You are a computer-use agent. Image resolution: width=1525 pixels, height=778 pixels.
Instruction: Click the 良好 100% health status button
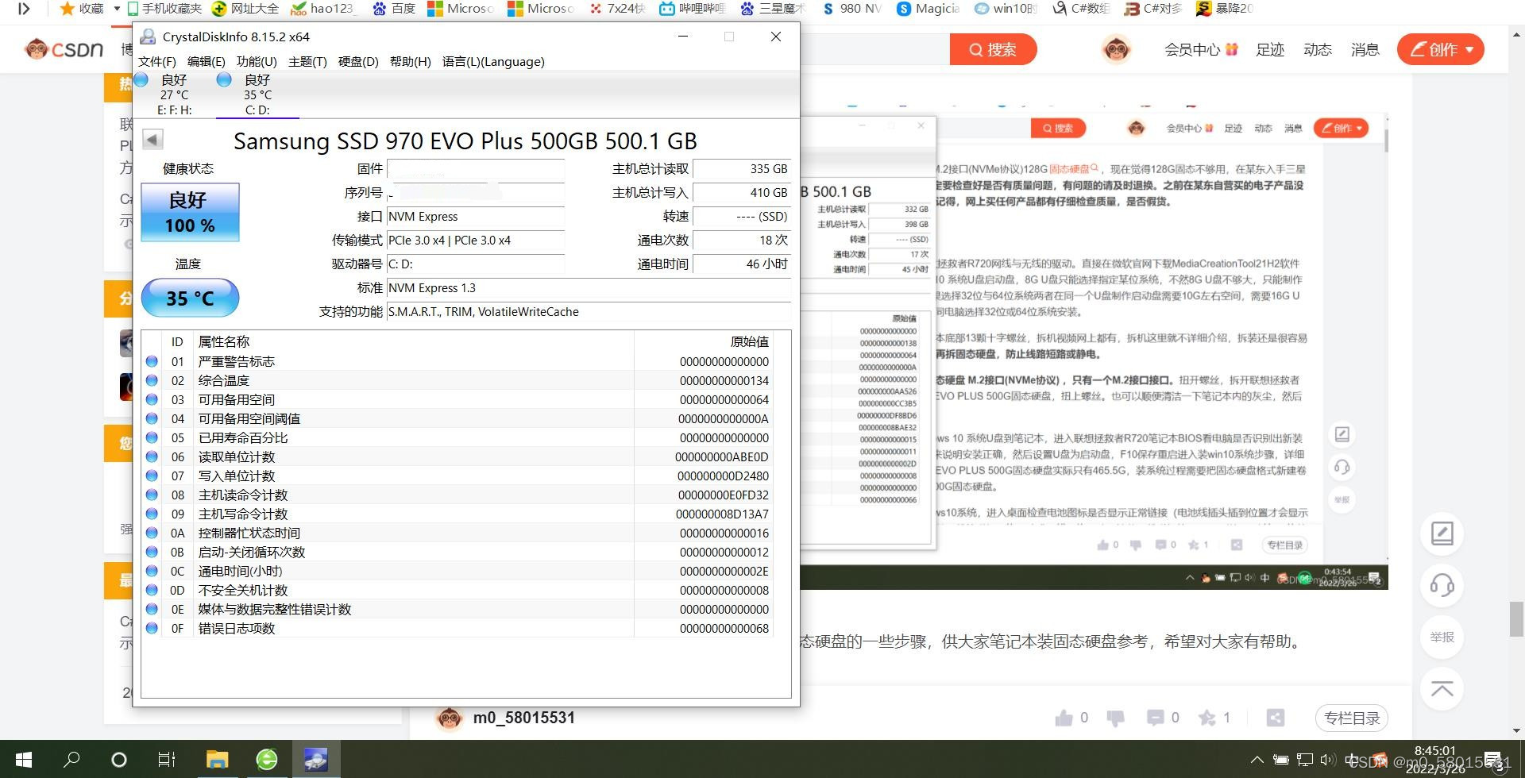[x=190, y=212]
